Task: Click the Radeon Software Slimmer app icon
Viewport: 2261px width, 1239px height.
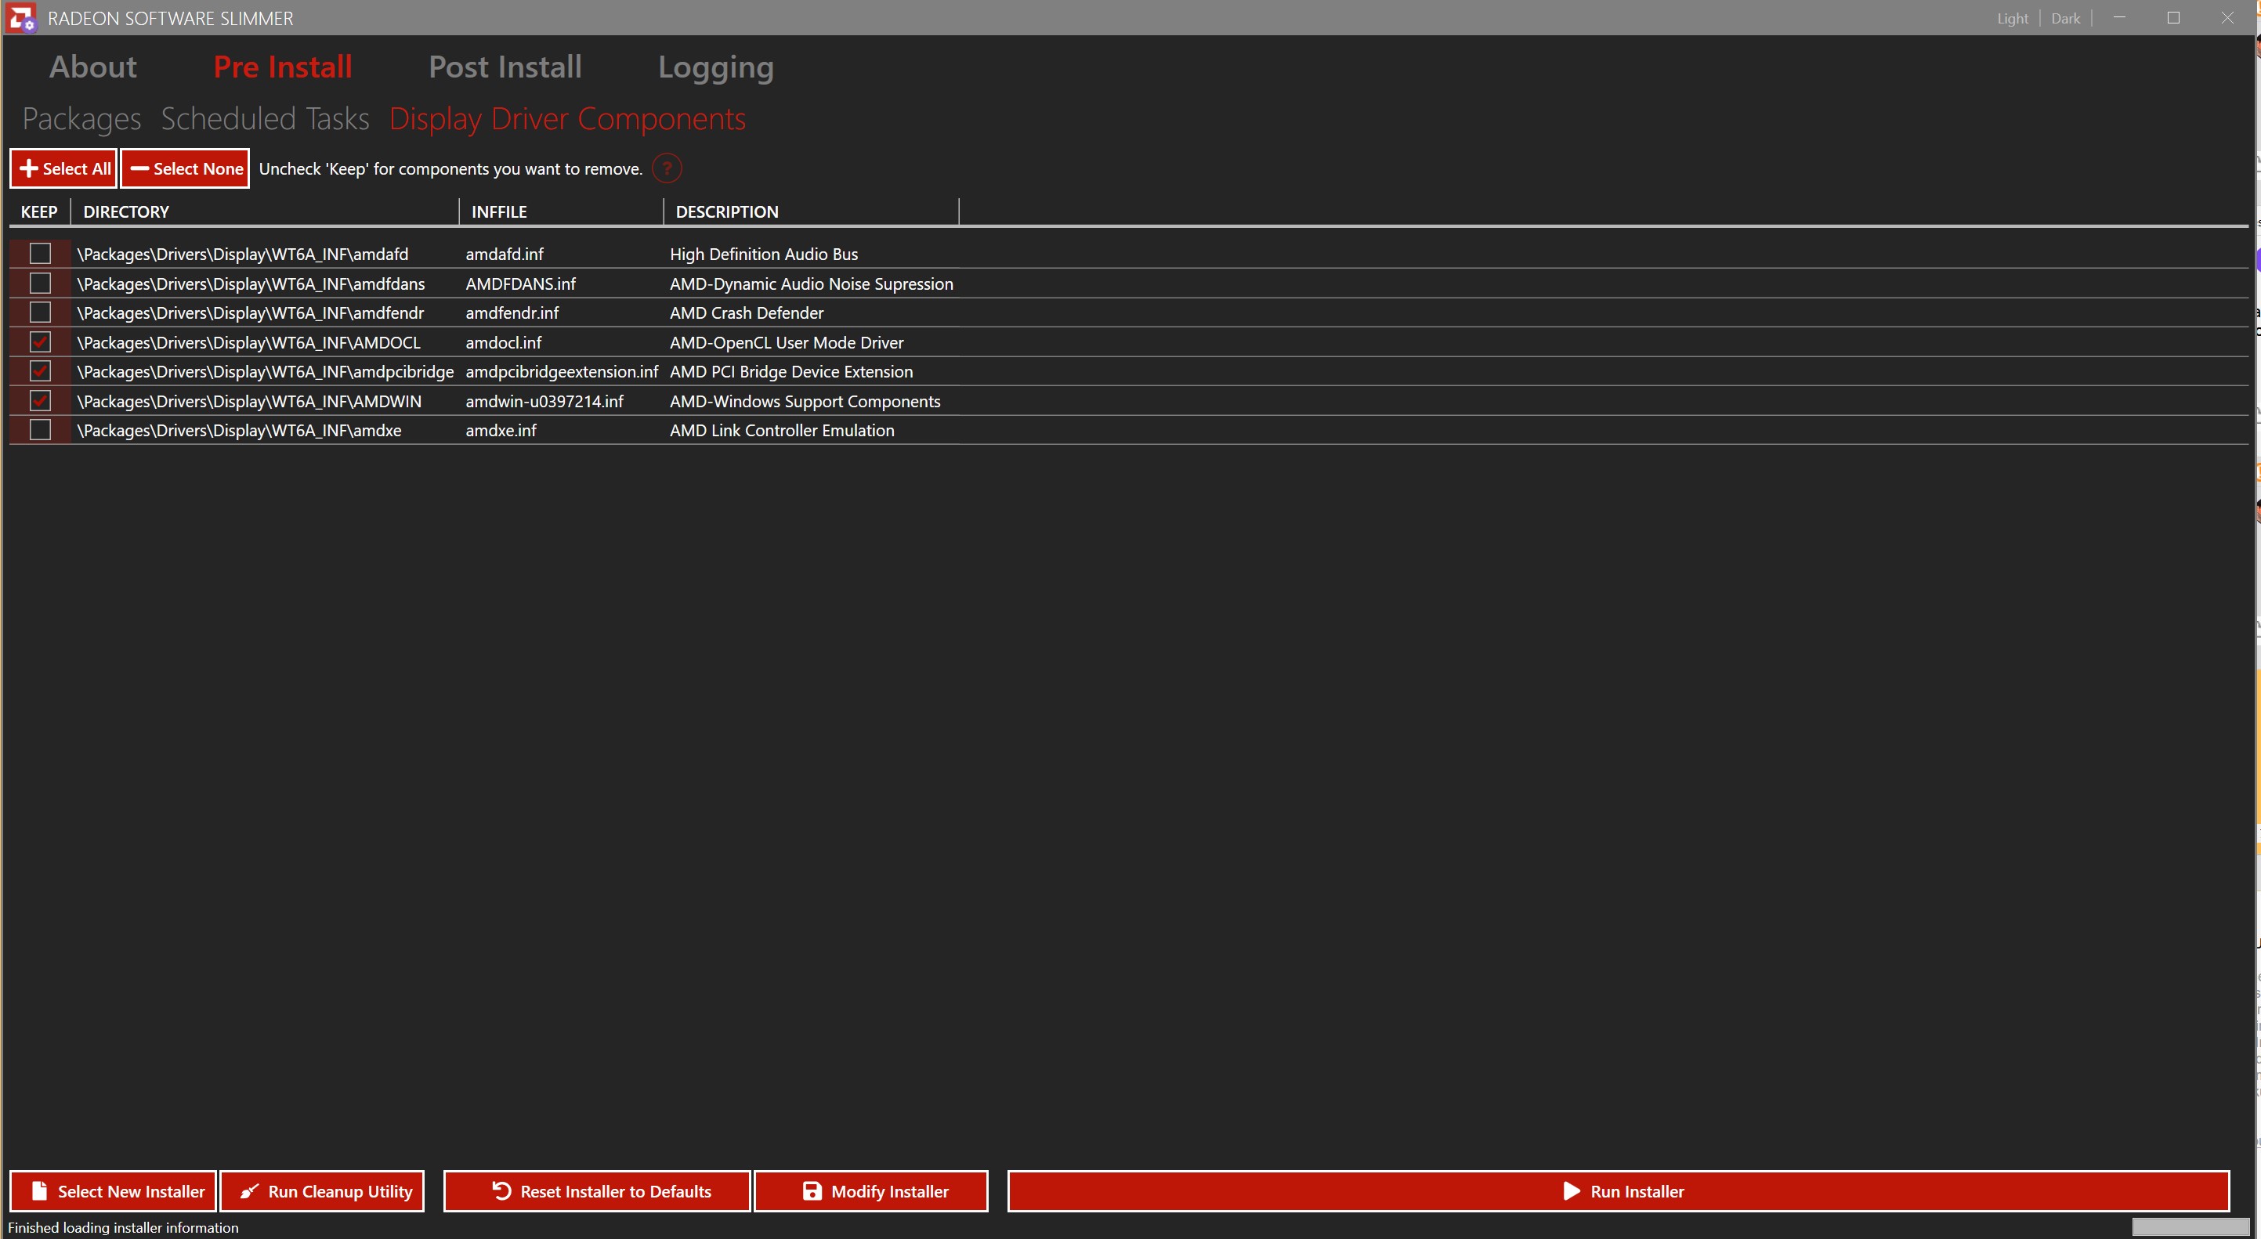Action: (x=22, y=17)
